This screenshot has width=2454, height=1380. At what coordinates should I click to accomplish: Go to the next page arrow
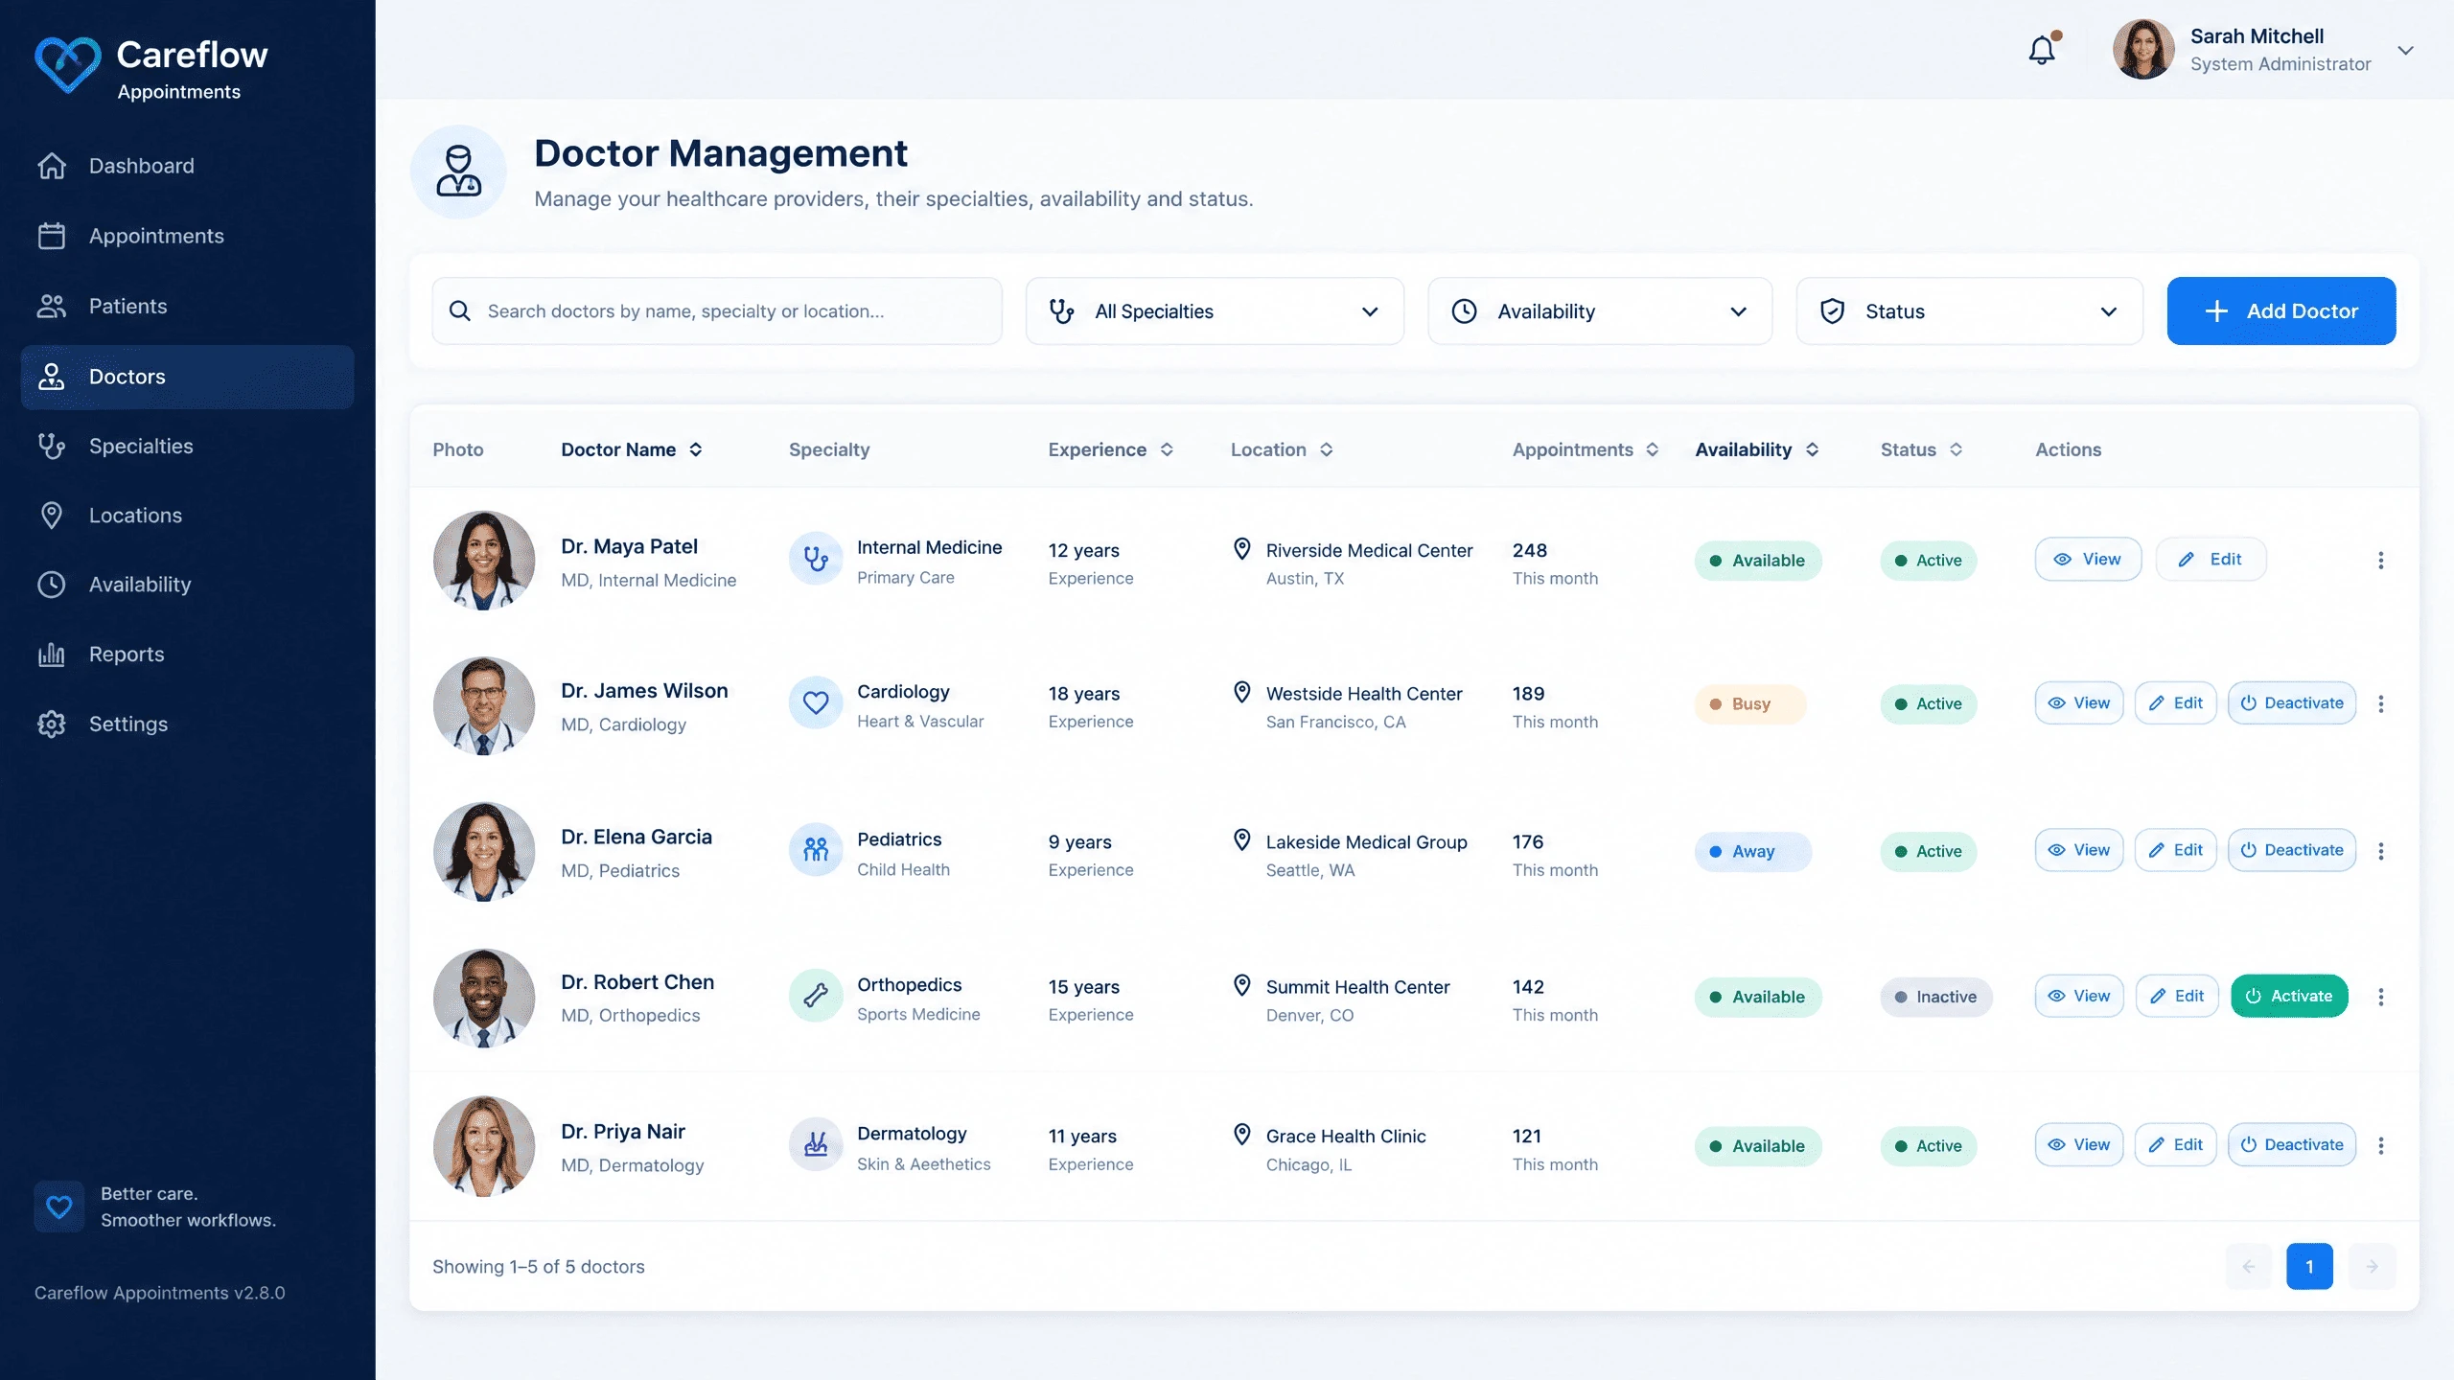(x=2372, y=1267)
